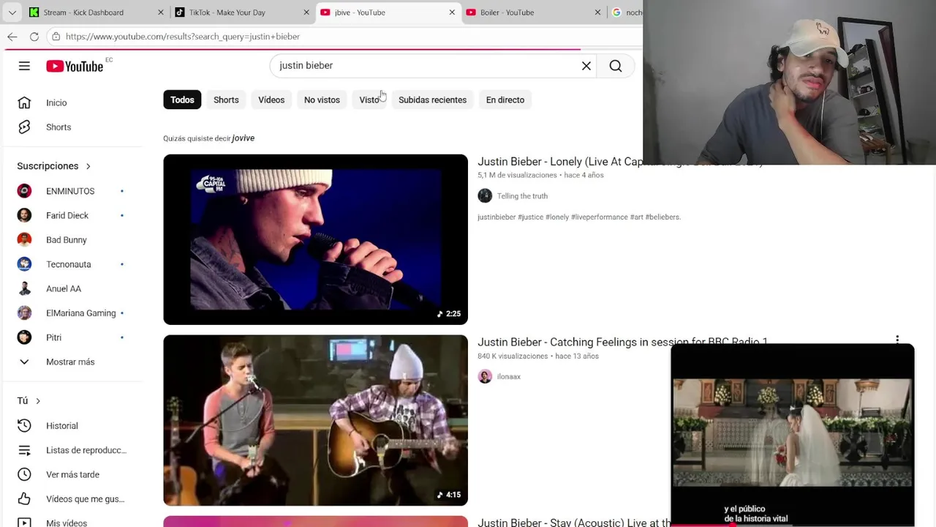
Task: Open the Anuel AA channel avatar
Action: (24, 288)
